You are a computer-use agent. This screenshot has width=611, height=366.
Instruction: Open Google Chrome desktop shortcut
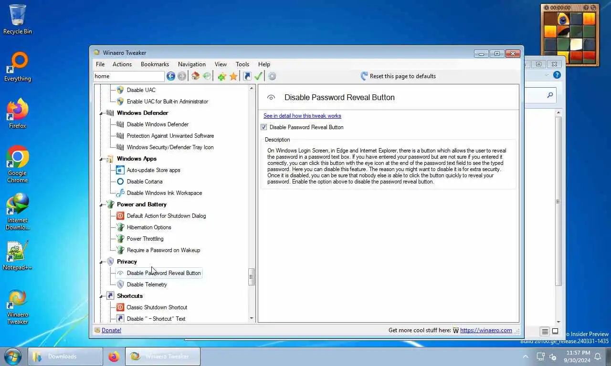pyautogui.click(x=18, y=164)
